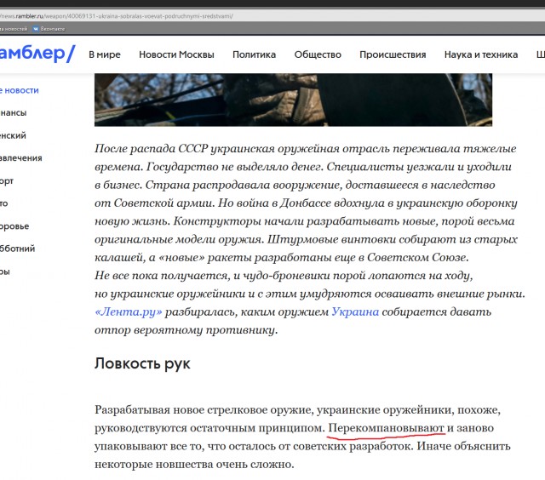Open the sidebar item «влечения»
The width and height of the screenshot is (545, 480).
(x=20, y=158)
